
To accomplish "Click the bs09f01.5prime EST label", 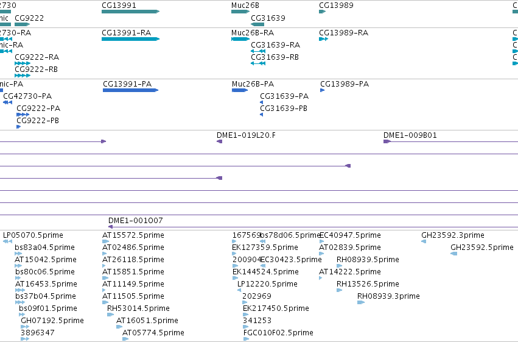I will [x=48, y=308].
